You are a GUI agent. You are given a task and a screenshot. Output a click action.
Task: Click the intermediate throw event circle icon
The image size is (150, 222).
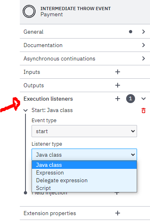pos(29,11)
